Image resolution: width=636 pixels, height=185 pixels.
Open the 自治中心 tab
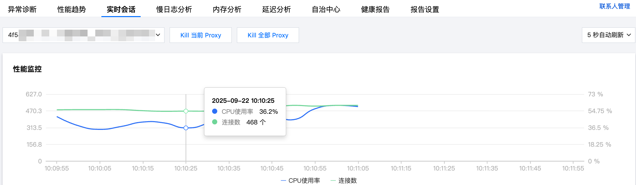[x=326, y=9]
